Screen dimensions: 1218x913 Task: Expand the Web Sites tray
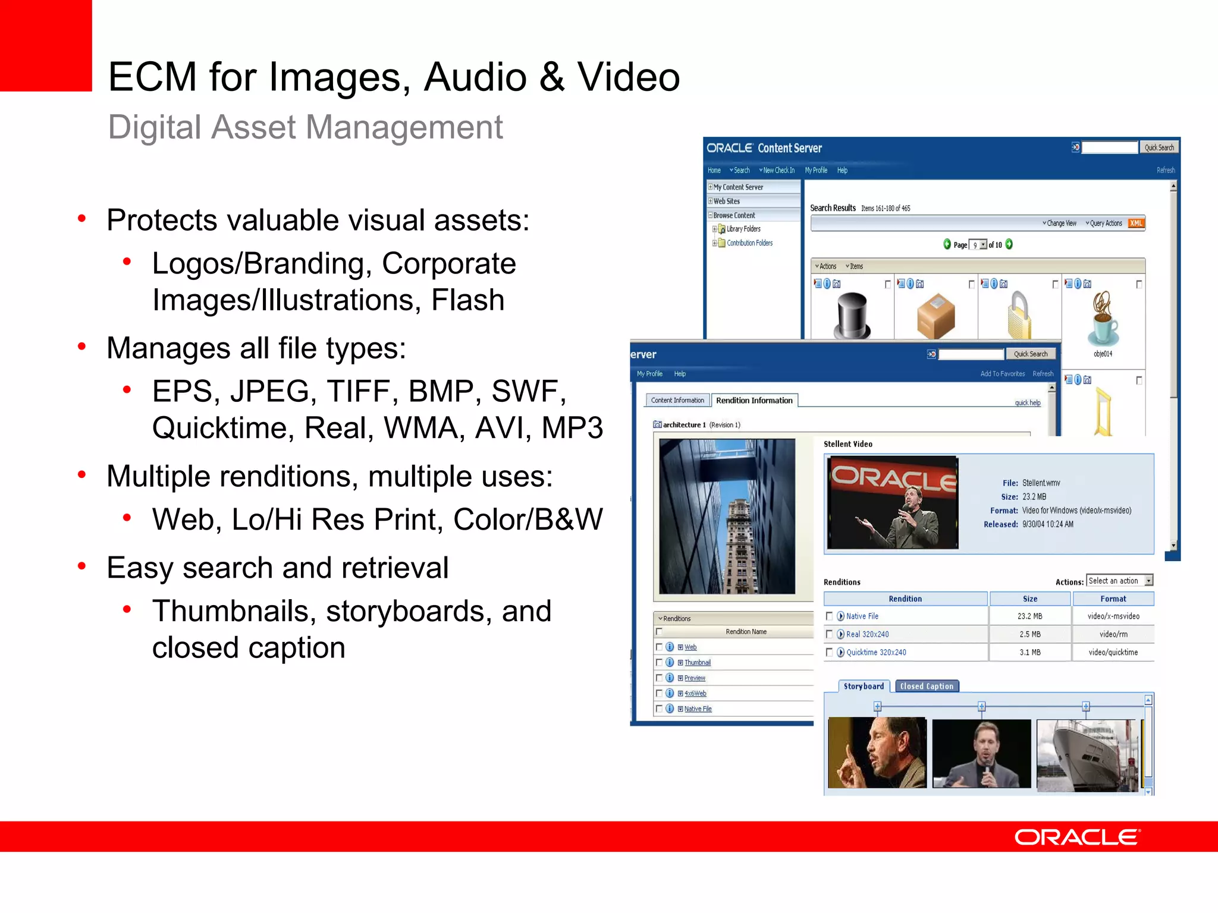pyautogui.click(x=710, y=201)
